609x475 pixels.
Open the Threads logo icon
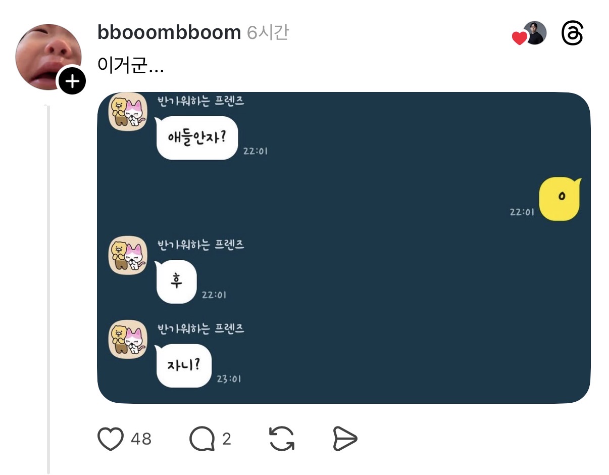[x=572, y=34]
